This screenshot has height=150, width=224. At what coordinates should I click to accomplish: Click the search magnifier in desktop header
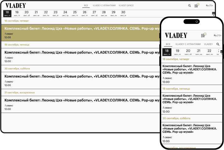pos(189,6)
